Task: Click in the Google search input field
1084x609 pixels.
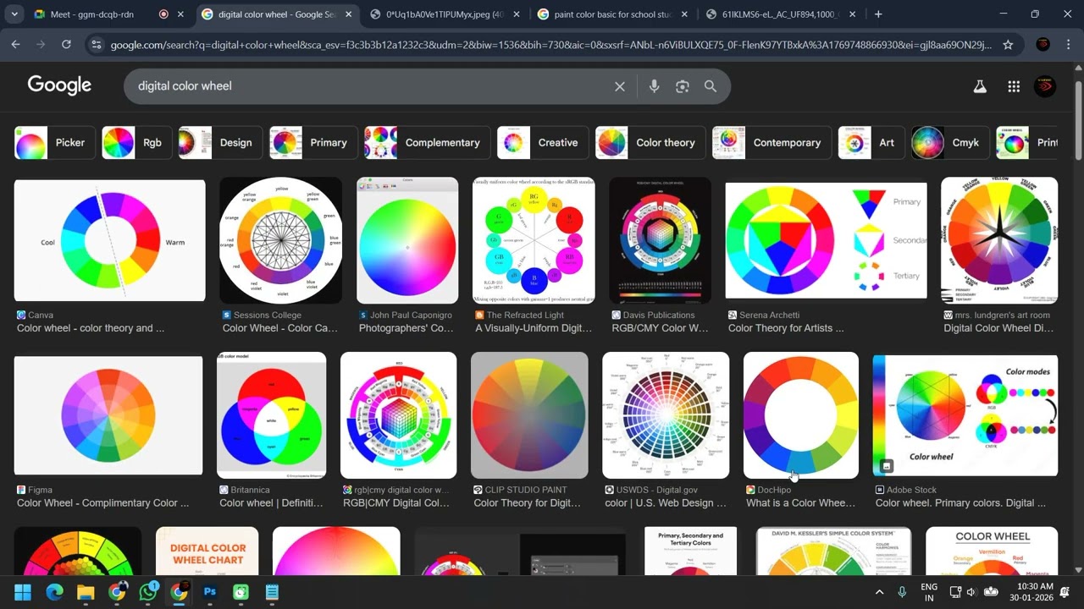Action: (x=368, y=86)
